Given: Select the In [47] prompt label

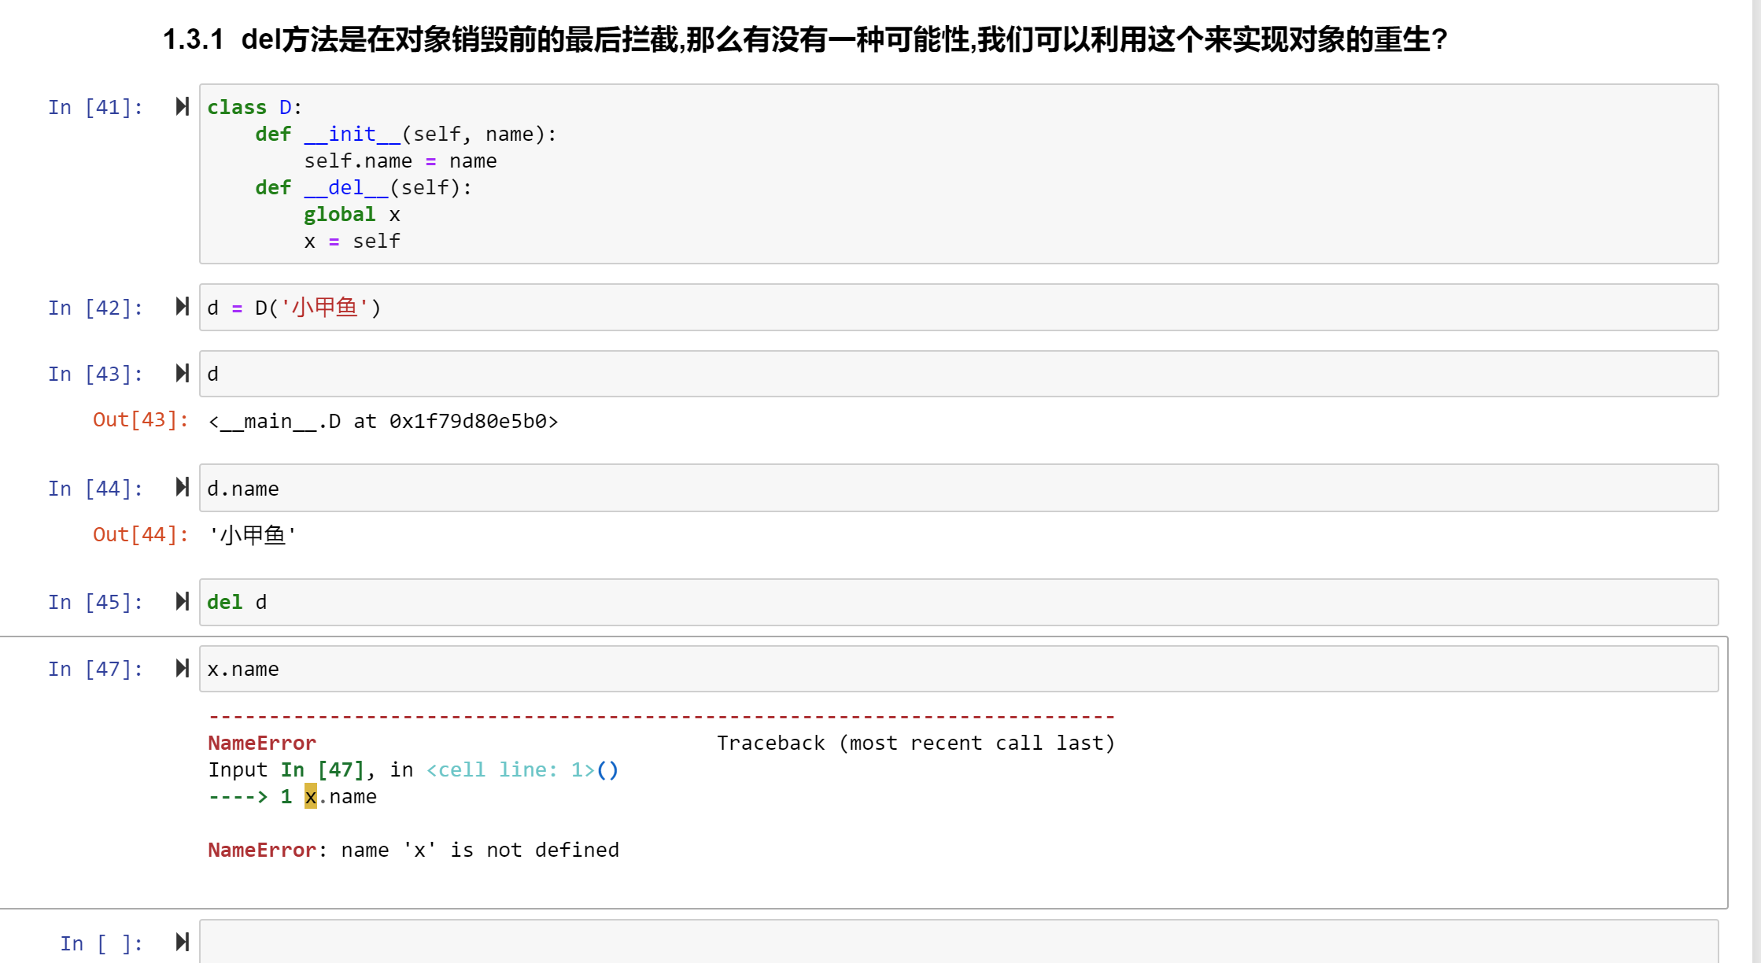Looking at the screenshot, I should coord(95,669).
